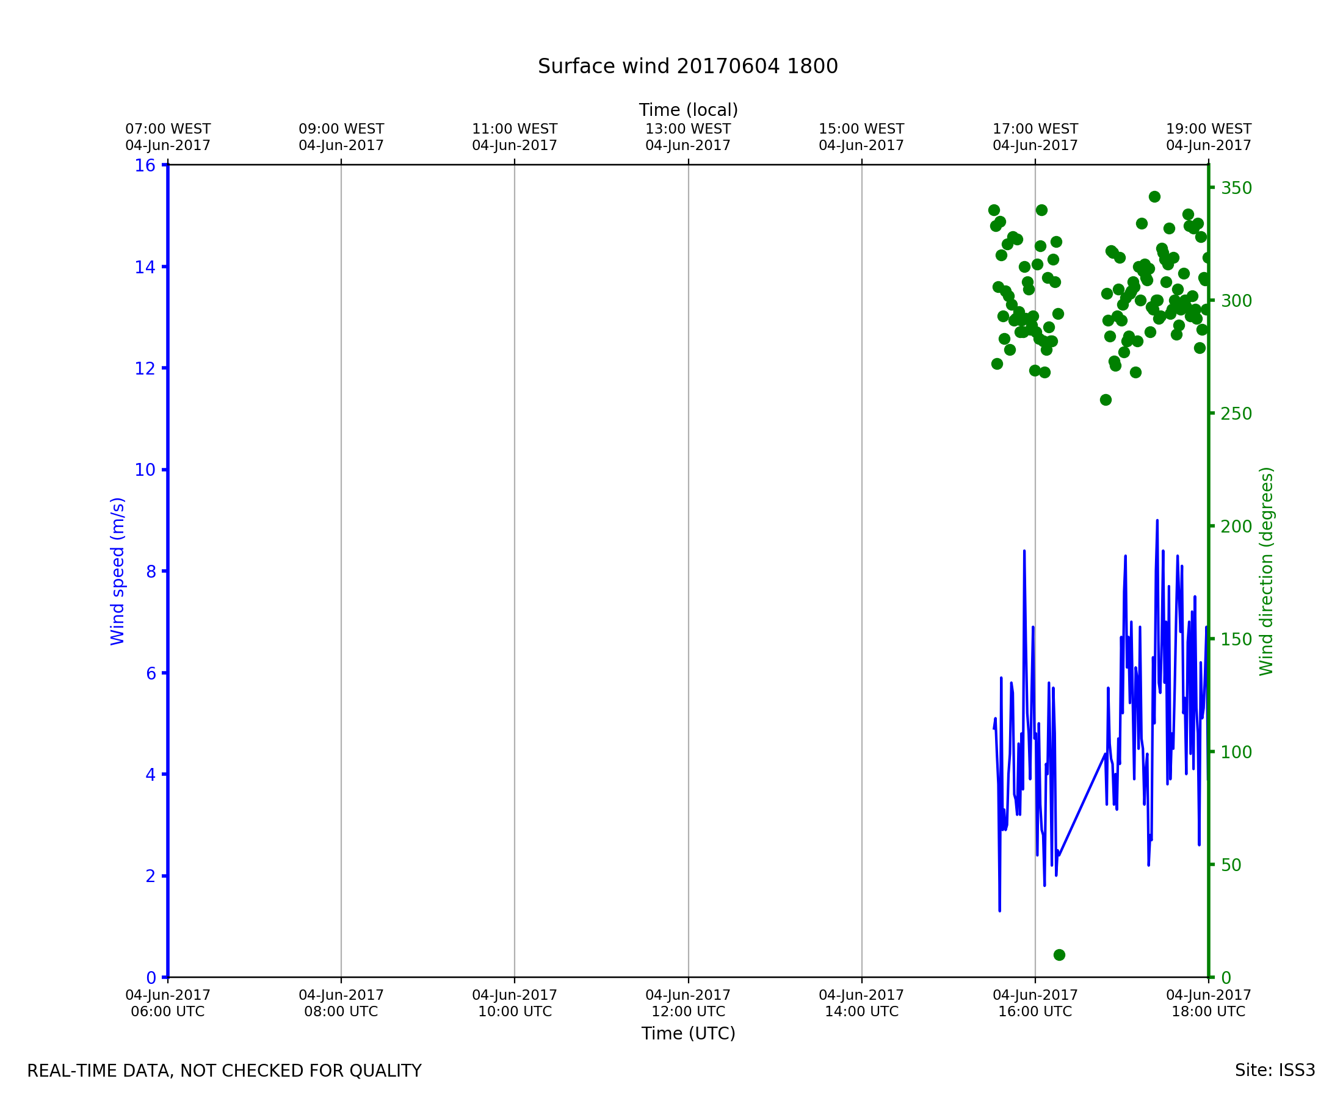Click the green '350' direction tick
Viewport: 1343px width, 1098px height.
pyautogui.click(x=1236, y=188)
